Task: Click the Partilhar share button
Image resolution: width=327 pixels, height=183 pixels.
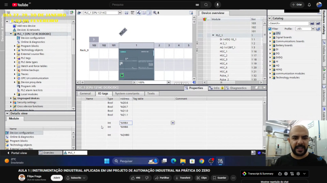Action: pos(162,178)
